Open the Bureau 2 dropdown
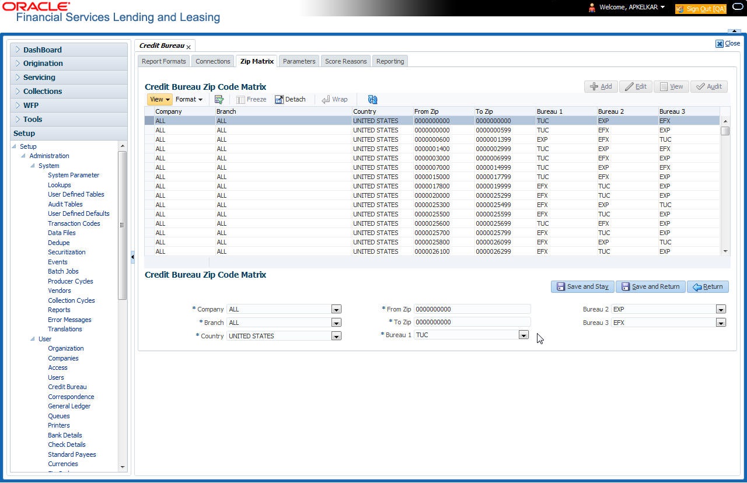Screen dimensions: 747x483 (721, 309)
